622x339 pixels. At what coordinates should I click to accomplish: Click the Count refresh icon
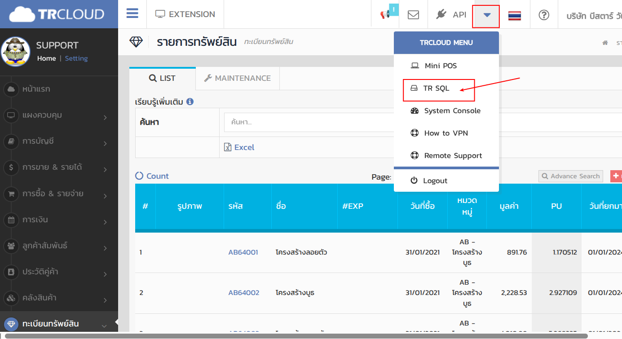[139, 176]
